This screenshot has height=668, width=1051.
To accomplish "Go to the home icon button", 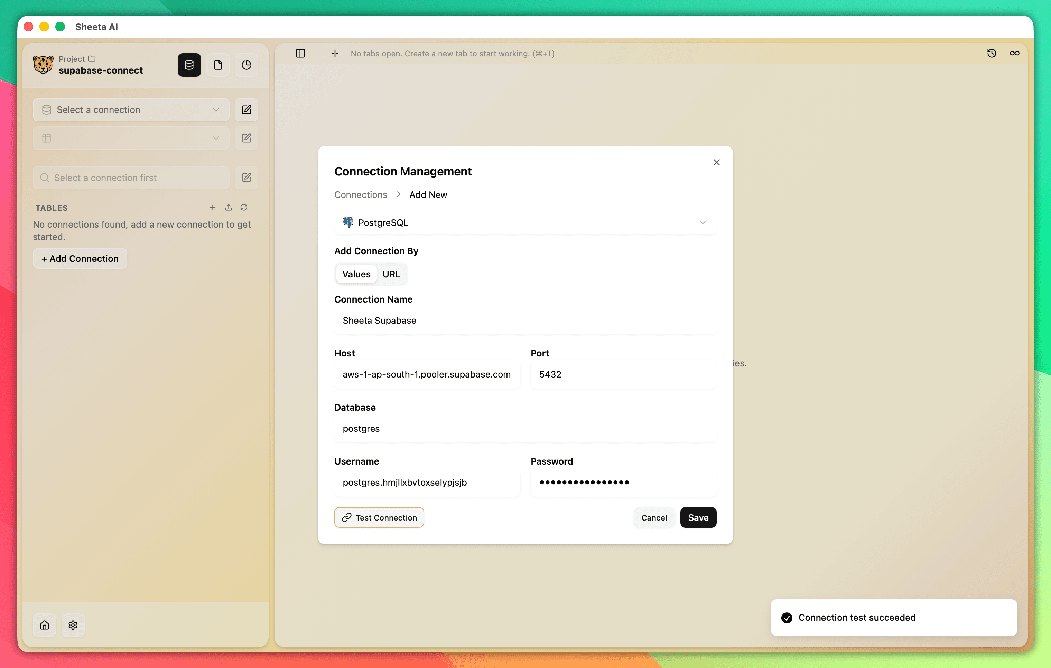I will click(45, 625).
